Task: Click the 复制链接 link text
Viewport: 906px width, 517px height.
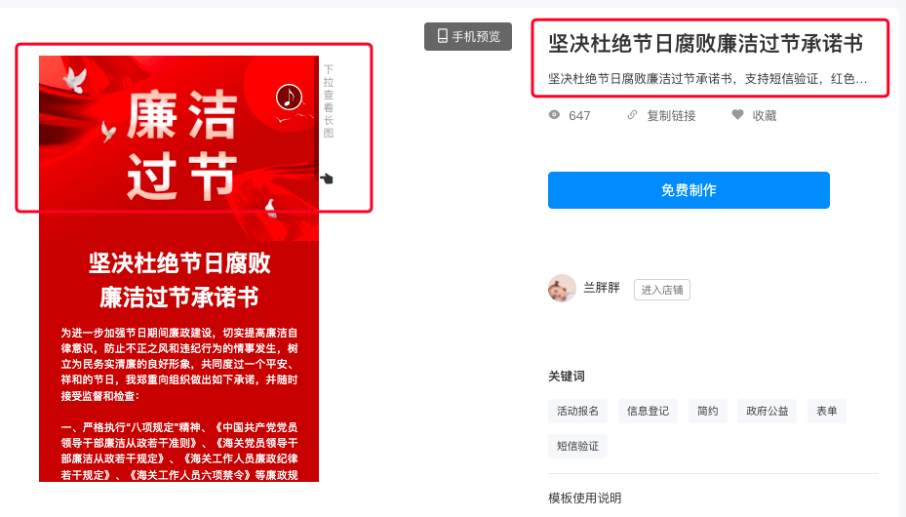Action: click(671, 115)
